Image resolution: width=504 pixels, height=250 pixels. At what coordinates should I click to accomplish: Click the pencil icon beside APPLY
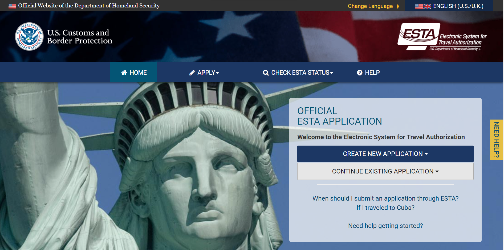pyautogui.click(x=192, y=73)
